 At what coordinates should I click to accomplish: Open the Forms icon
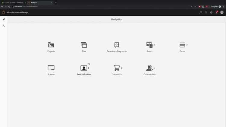click(182, 45)
